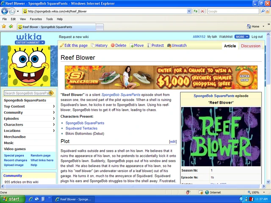This screenshot has width=271, height=203.
Task: Click the Wikia logo
Action: pyautogui.click(x=29, y=37)
